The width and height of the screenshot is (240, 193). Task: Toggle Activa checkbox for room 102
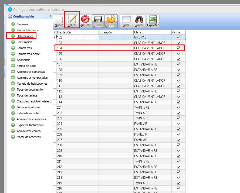coord(178,37)
